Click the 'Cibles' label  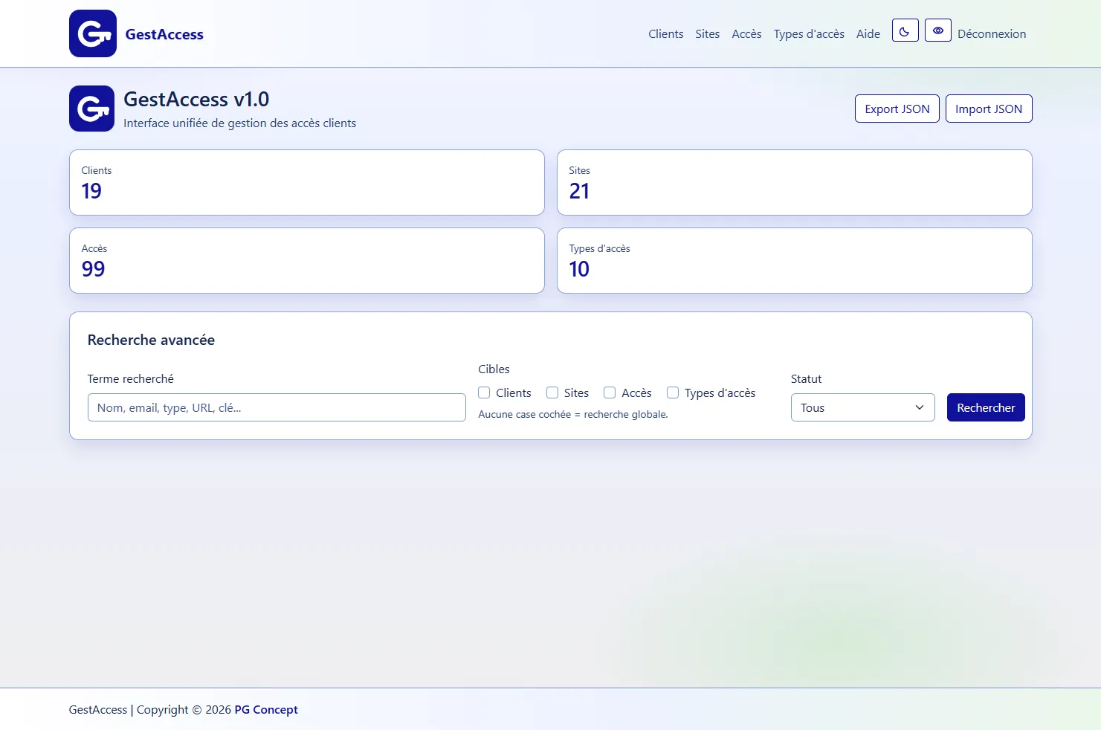pyautogui.click(x=494, y=369)
